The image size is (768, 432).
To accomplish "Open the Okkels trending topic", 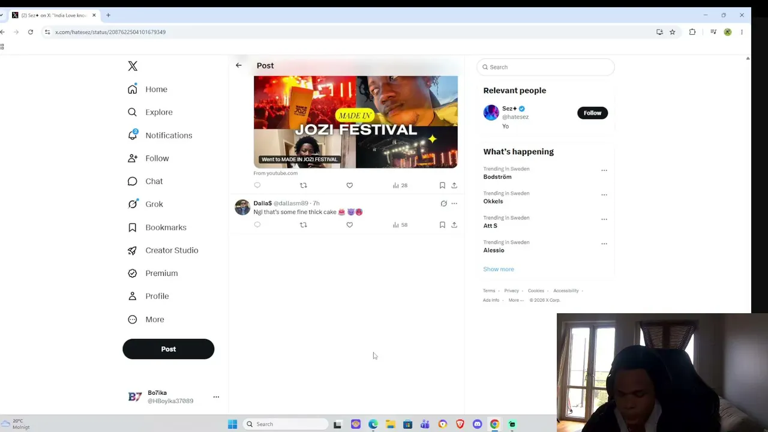I will (493, 202).
